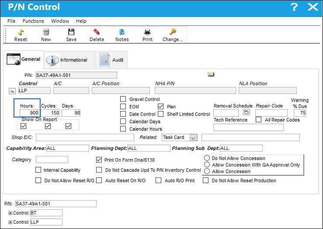Click the NHA P/N field
Viewport: 323px width, 229px height.
click(x=195, y=90)
